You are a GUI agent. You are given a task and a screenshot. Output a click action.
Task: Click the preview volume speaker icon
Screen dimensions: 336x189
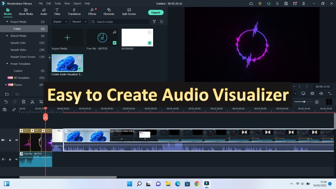coord(321,93)
